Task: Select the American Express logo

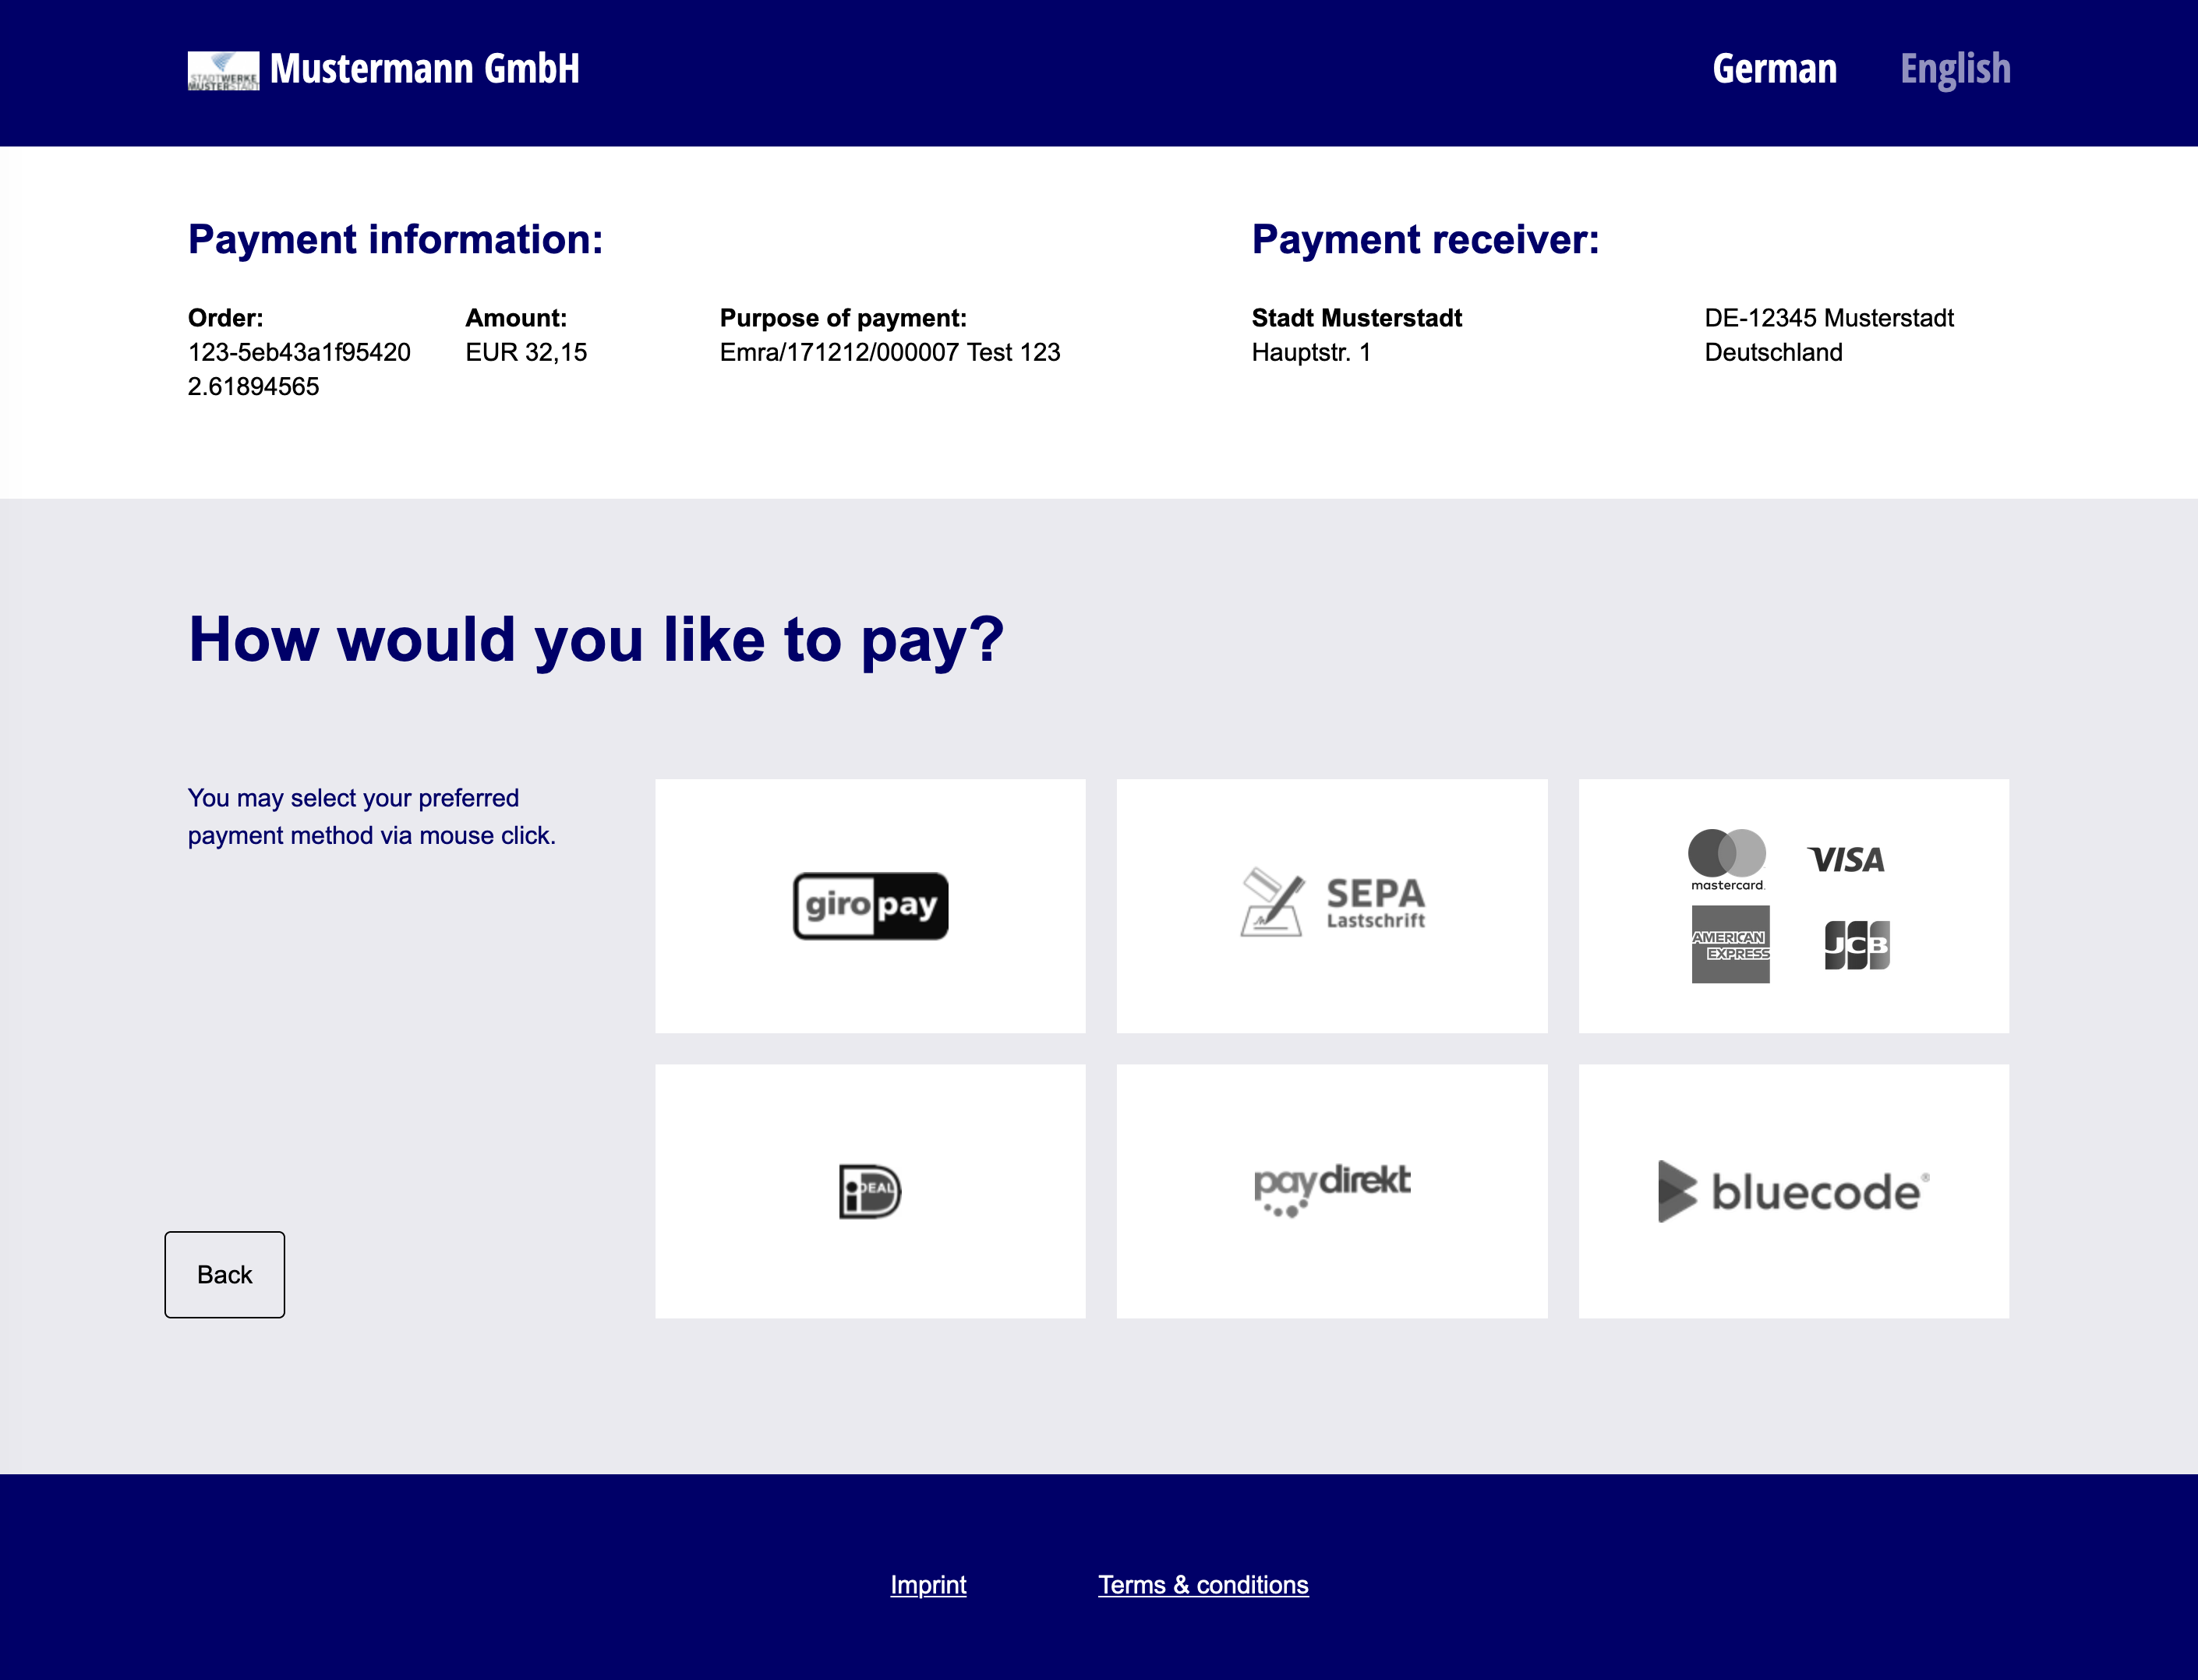Action: [x=1731, y=944]
